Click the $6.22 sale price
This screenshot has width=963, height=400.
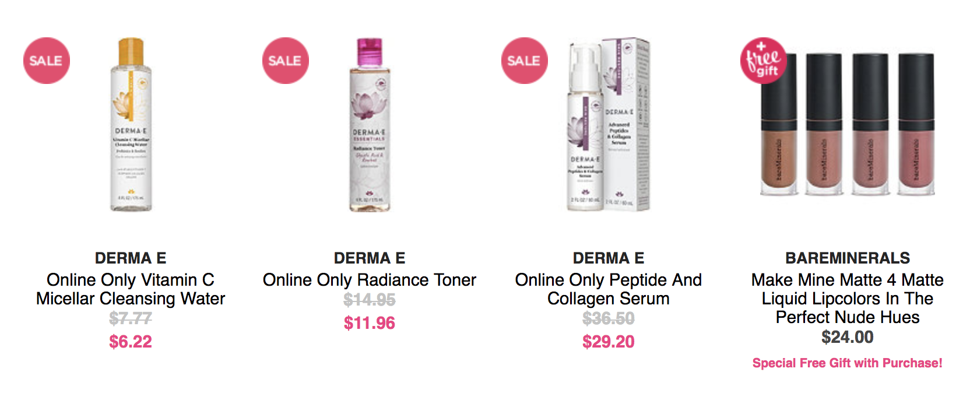point(131,341)
